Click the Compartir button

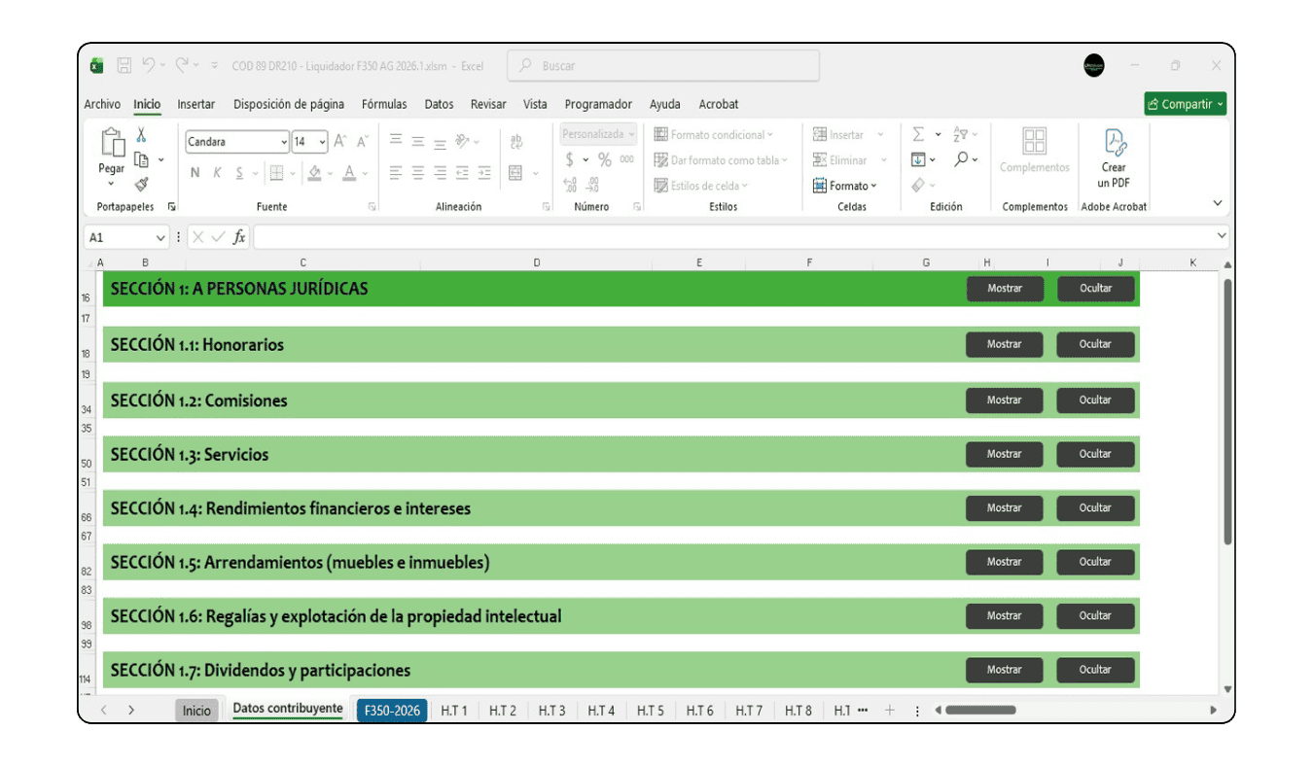pyautogui.click(x=1185, y=104)
